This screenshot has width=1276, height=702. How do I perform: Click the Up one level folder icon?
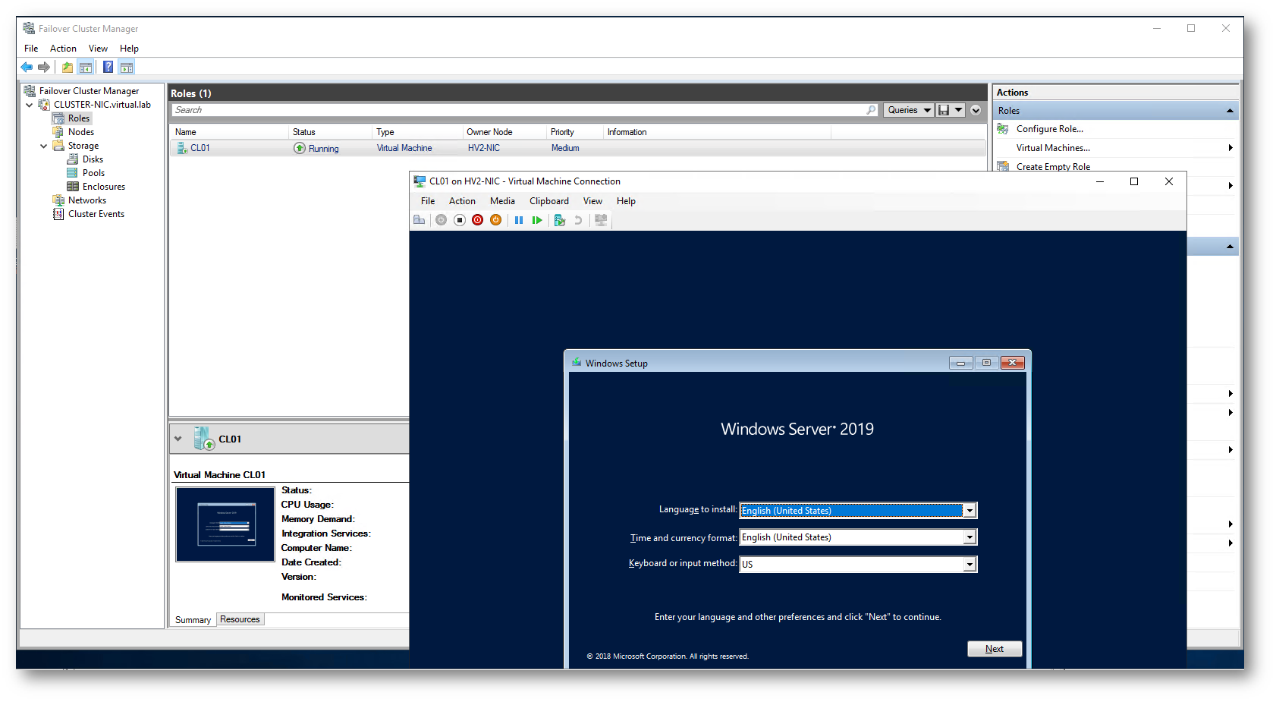[68, 68]
